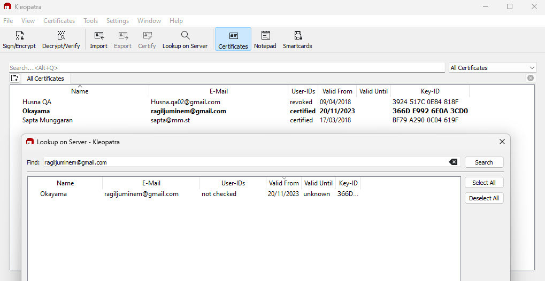This screenshot has height=281, width=545.
Task: Open Lookup on Server from toolbar
Action: (x=185, y=39)
